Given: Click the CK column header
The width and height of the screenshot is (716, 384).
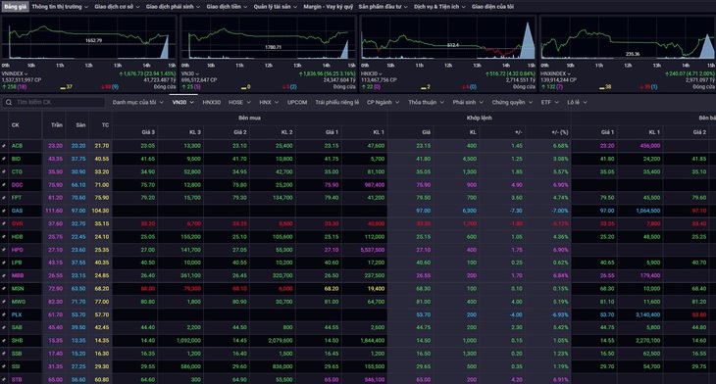Looking at the screenshot, I should (x=16, y=125).
